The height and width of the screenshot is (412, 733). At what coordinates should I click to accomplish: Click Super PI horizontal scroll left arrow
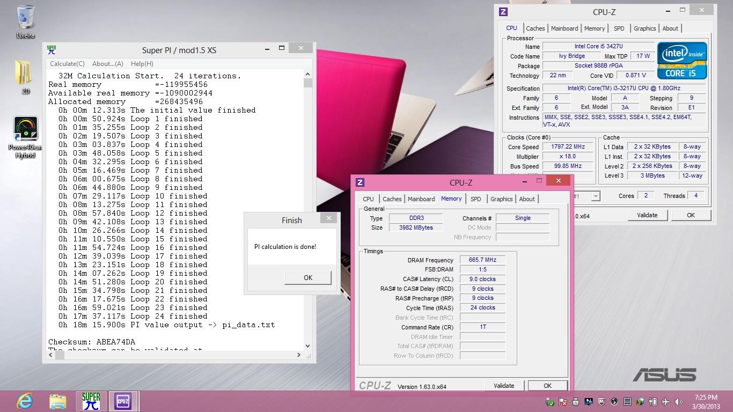coord(52,355)
